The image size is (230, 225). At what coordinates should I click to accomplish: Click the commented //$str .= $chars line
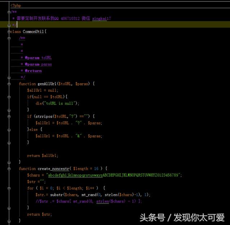pyautogui.click(x=89, y=201)
